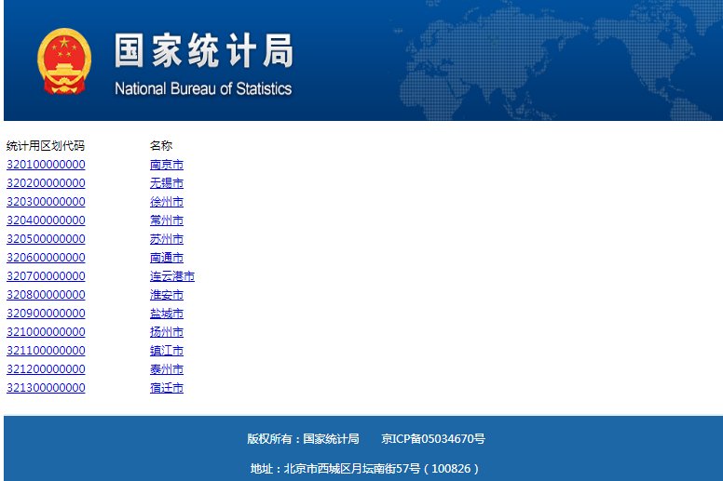The height and width of the screenshot is (481, 723).
Task: Open code link 320700000000
Action: pos(46,276)
